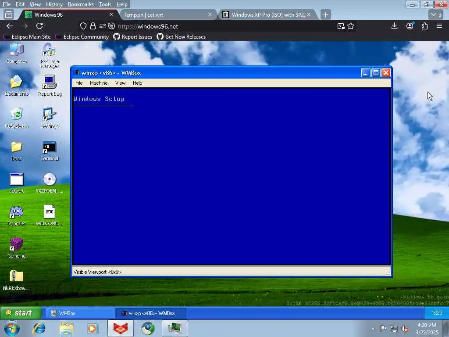Select the winxp v86 WMBox taskbar button
Viewport: 449px width, 337px height.
[151, 313]
